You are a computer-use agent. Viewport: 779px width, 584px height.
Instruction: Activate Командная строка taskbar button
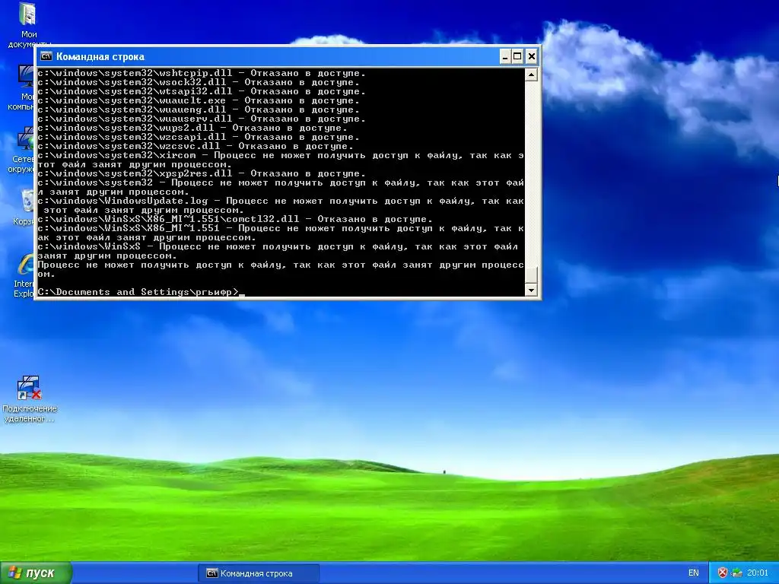coord(259,573)
